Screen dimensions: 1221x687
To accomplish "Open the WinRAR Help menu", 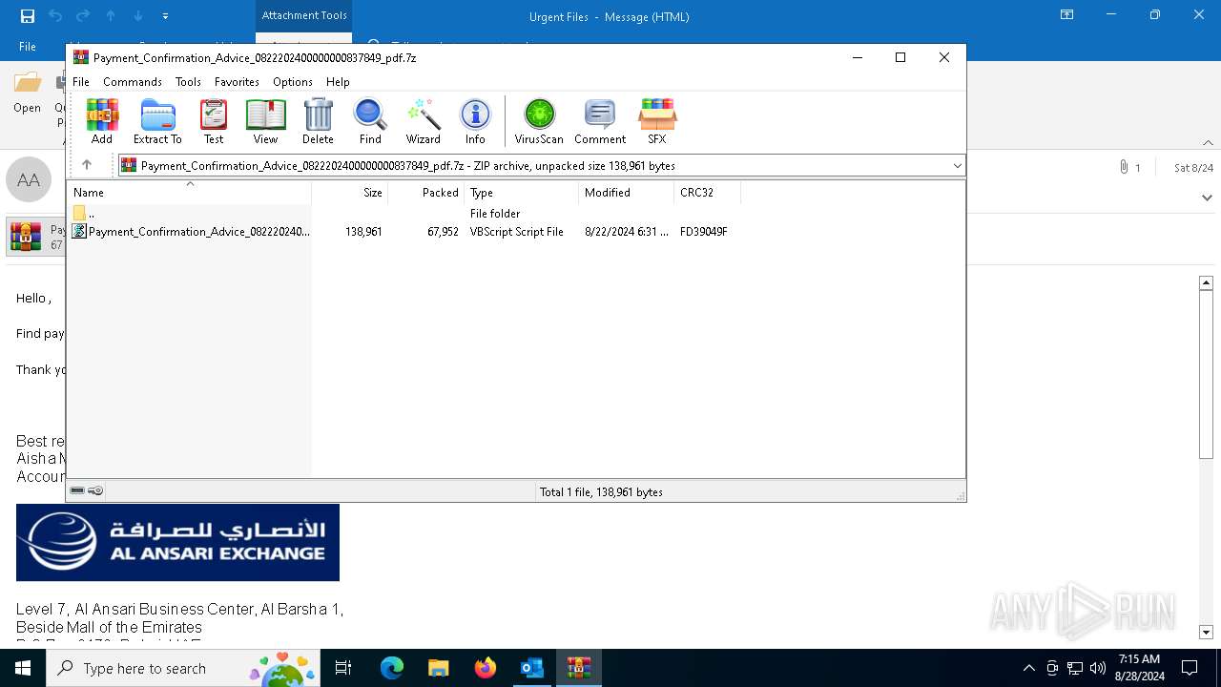I will coord(338,82).
